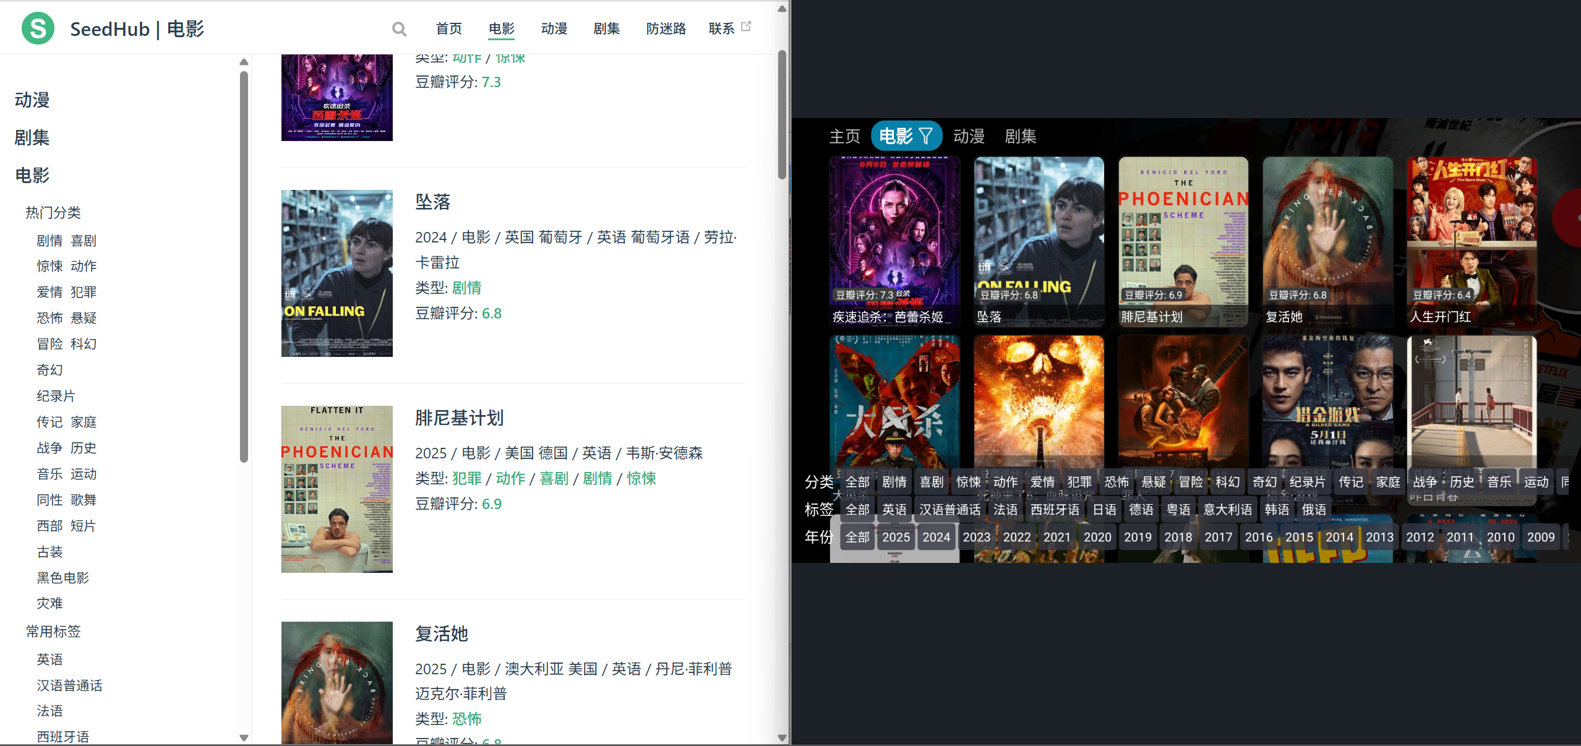
Task: Click sidebar scrollbar down arrow
Action: [x=244, y=737]
